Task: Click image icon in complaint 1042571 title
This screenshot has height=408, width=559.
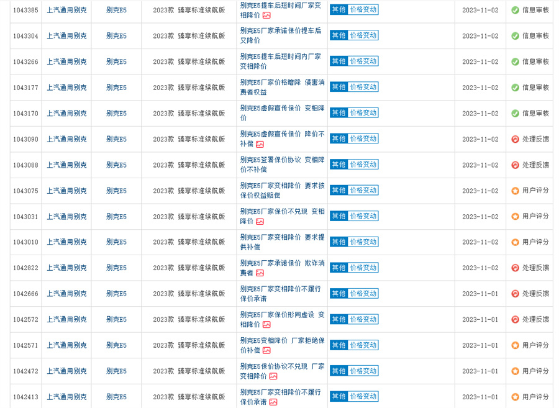Action: [x=266, y=351]
